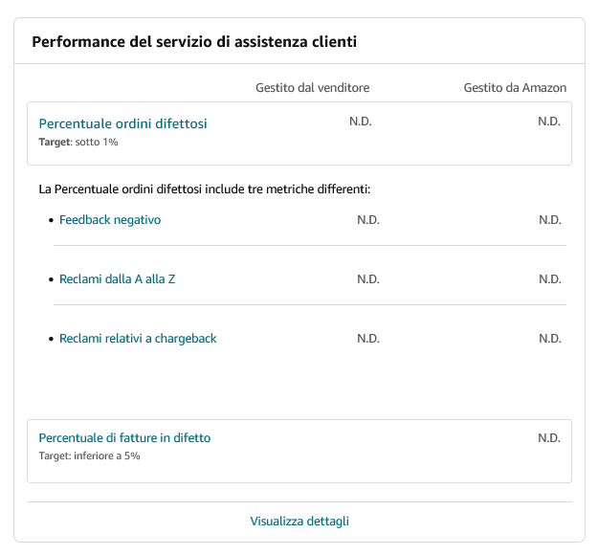
Task: Select Amazon N.D. value for chargeback claims
Action: (550, 339)
